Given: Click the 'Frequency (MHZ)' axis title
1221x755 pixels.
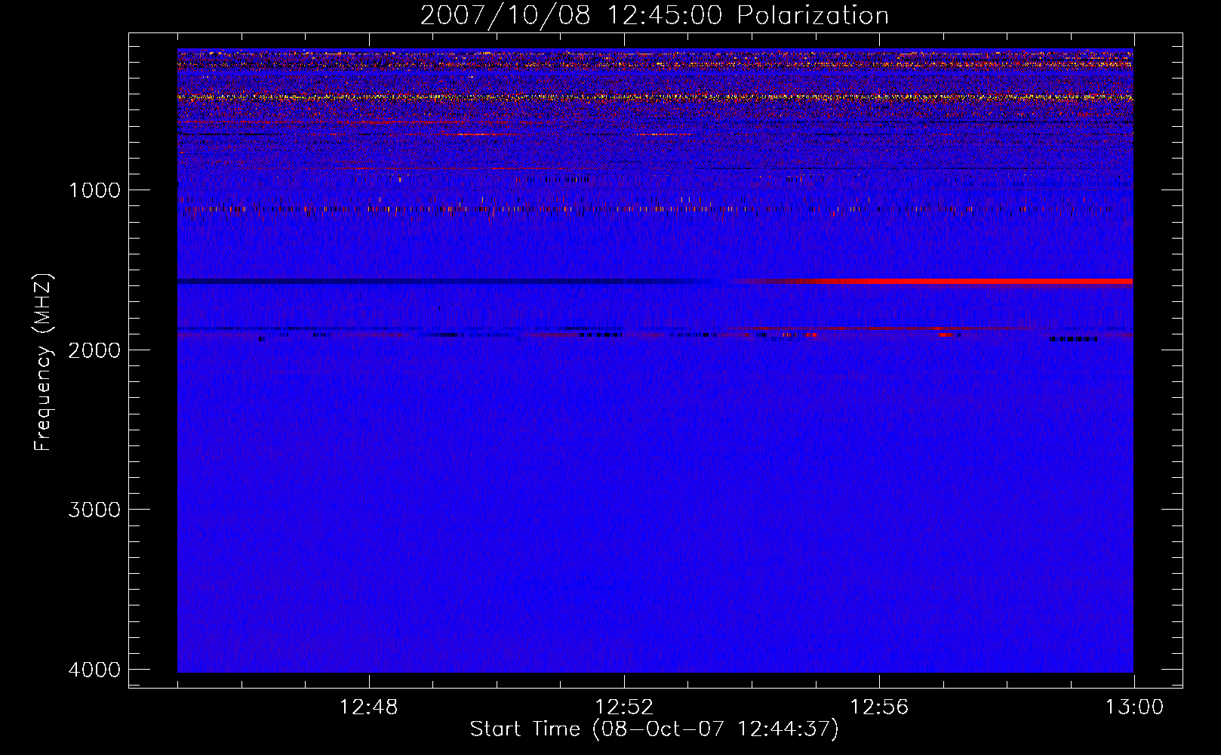Looking at the screenshot, I should tap(44, 362).
